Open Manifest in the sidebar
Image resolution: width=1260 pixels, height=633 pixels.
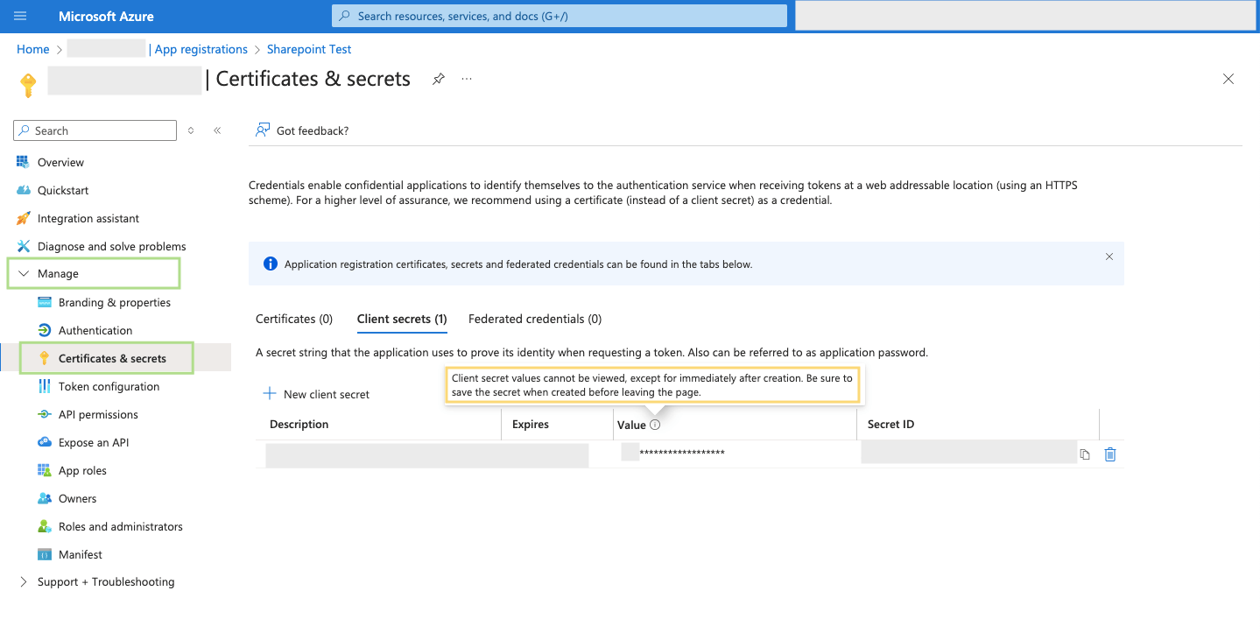(81, 554)
